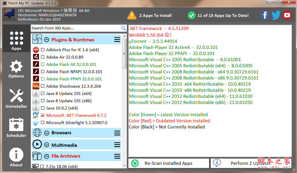Image resolution: width=297 pixels, height=173 pixels.
Task: Check Adobe Air 32.0.0.89 checkbox
Action: pos(43,57)
